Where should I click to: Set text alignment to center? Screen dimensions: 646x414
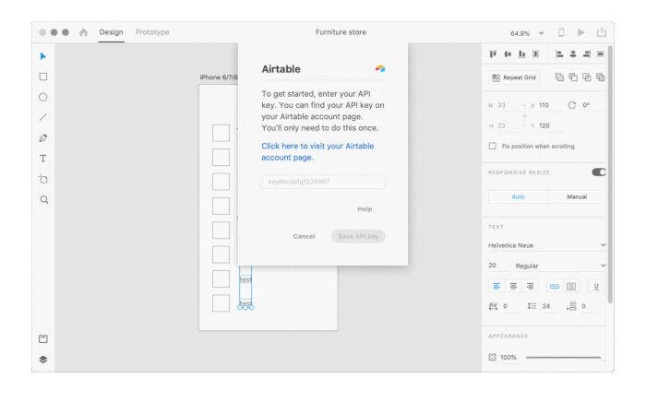click(x=513, y=286)
